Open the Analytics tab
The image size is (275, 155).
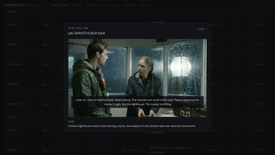tap(129, 5)
